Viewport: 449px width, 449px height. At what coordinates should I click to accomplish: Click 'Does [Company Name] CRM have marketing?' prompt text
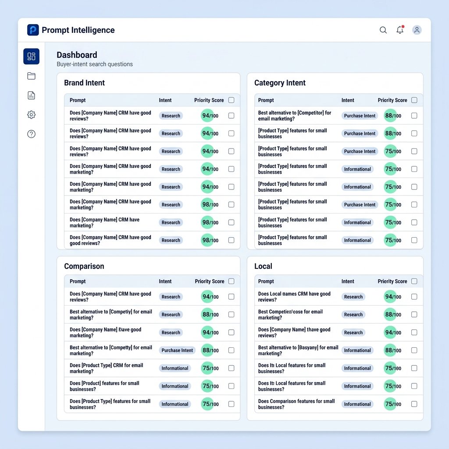(x=104, y=222)
